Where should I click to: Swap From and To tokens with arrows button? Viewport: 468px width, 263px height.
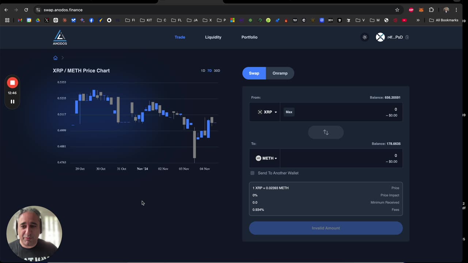[x=326, y=132]
